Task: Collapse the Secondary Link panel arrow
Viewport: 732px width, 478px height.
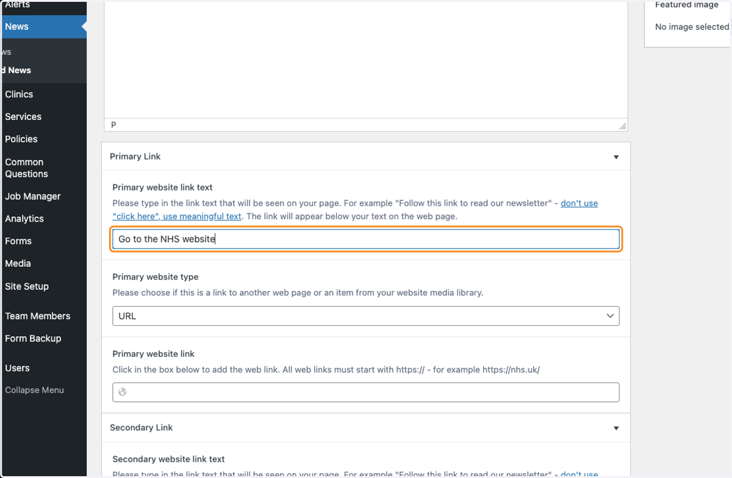Action: point(616,428)
